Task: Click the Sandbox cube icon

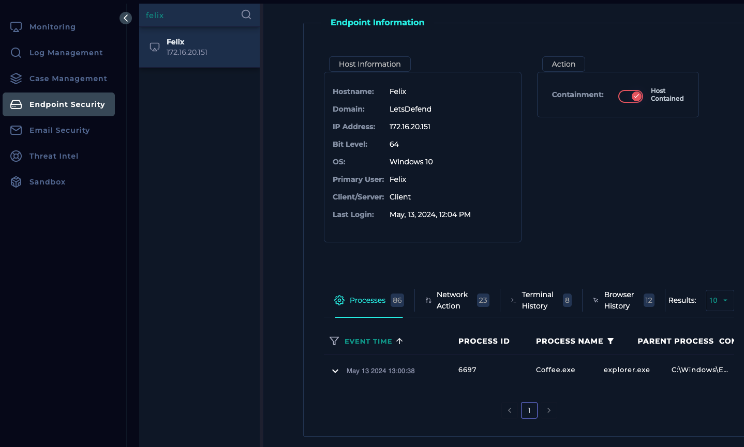Action: click(16, 182)
